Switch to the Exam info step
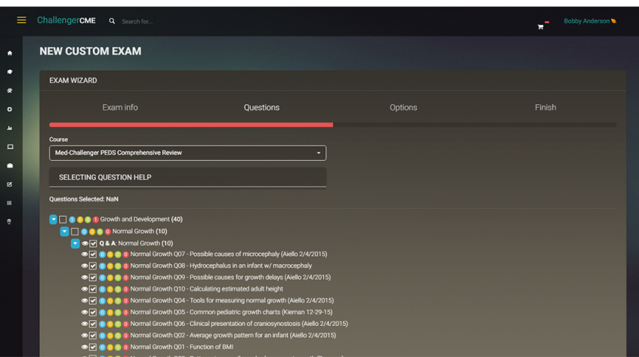Screen dimensions: 639x357 (120, 107)
